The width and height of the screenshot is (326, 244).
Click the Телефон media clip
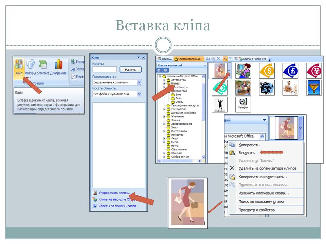(x=243, y=104)
